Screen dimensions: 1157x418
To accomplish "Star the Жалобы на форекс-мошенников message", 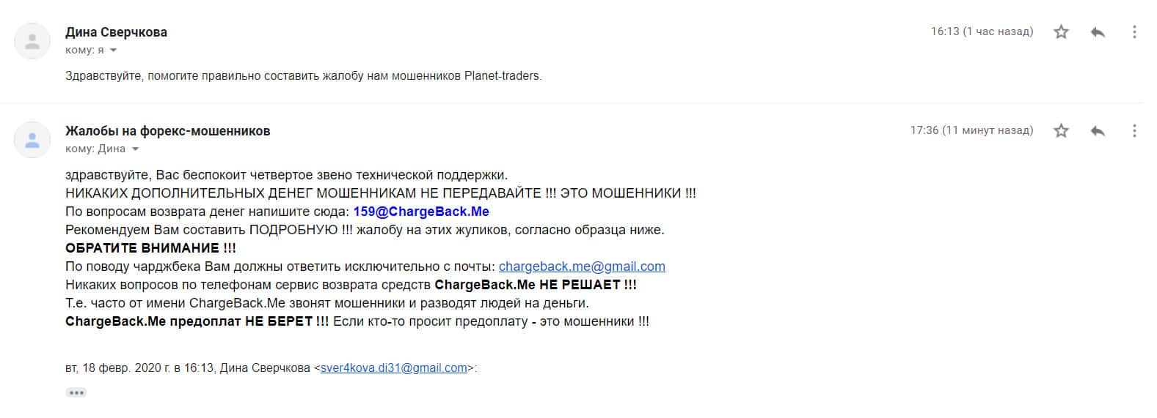I will (1061, 130).
